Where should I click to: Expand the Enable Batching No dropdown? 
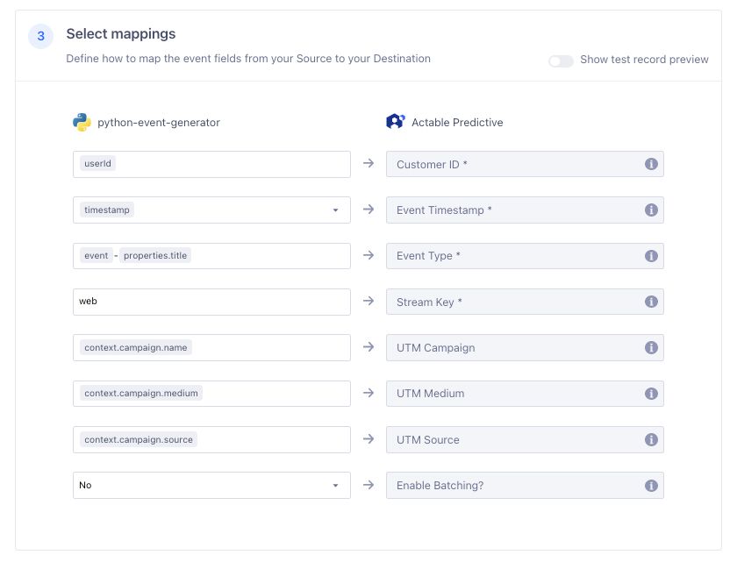click(x=335, y=486)
